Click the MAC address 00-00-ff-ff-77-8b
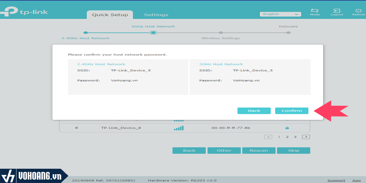The height and width of the screenshot is (183, 366). tap(231, 128)
